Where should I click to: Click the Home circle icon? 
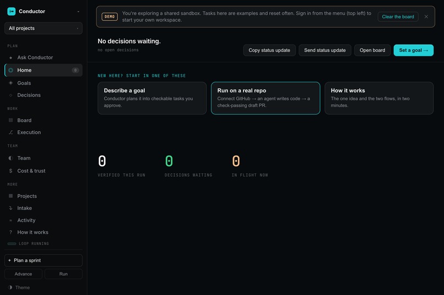pyautogui.click(x=11, y=70)
